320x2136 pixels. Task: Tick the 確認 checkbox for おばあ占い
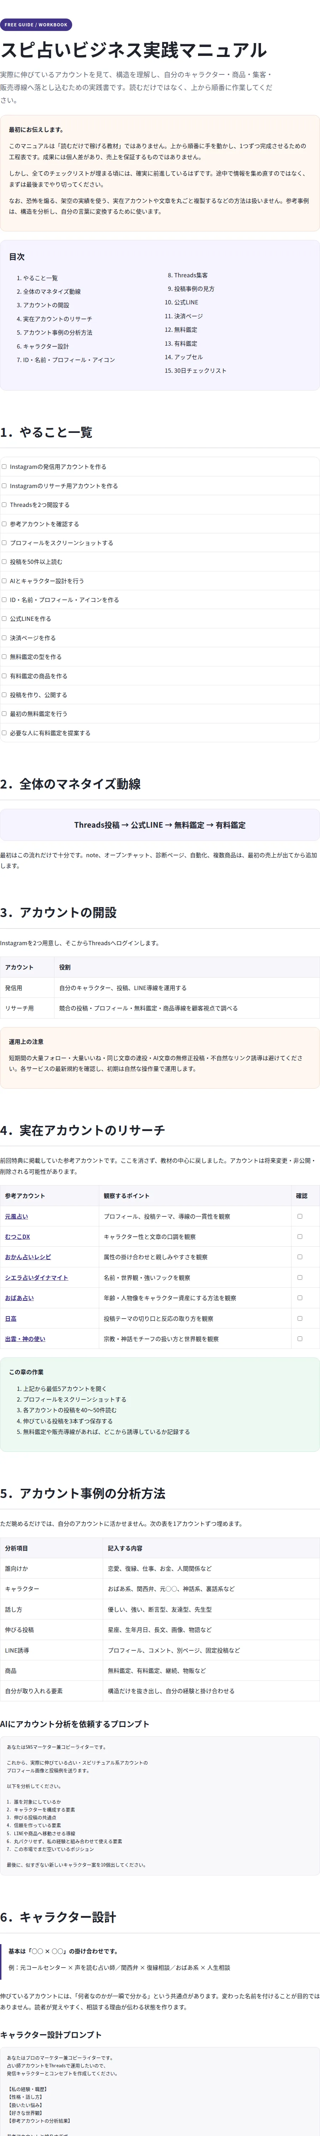300,1298
